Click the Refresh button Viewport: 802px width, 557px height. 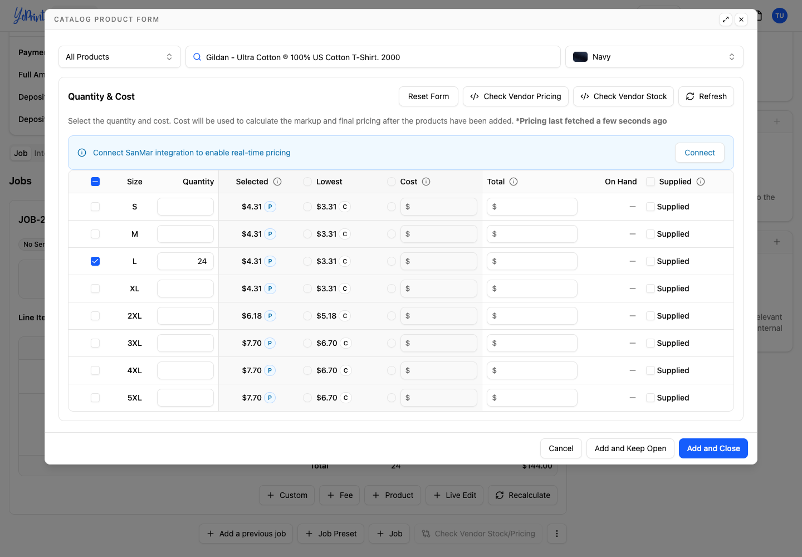tap(706, 96)
